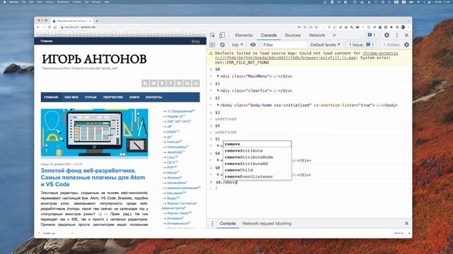This screenshot has height=254, width=453.
Task: Click the Apple menu icon
Action: click(4, 2)
